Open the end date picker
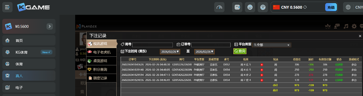 205,52
